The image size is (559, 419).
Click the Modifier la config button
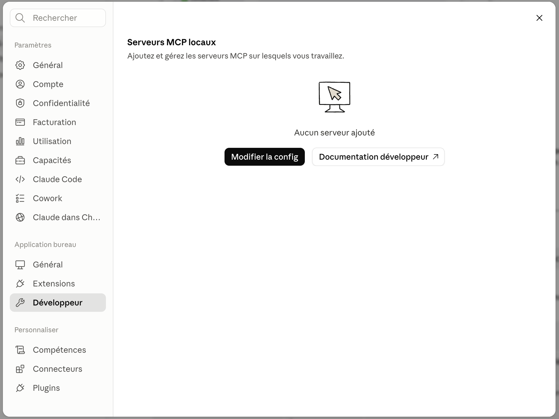(x=265, y=157)
